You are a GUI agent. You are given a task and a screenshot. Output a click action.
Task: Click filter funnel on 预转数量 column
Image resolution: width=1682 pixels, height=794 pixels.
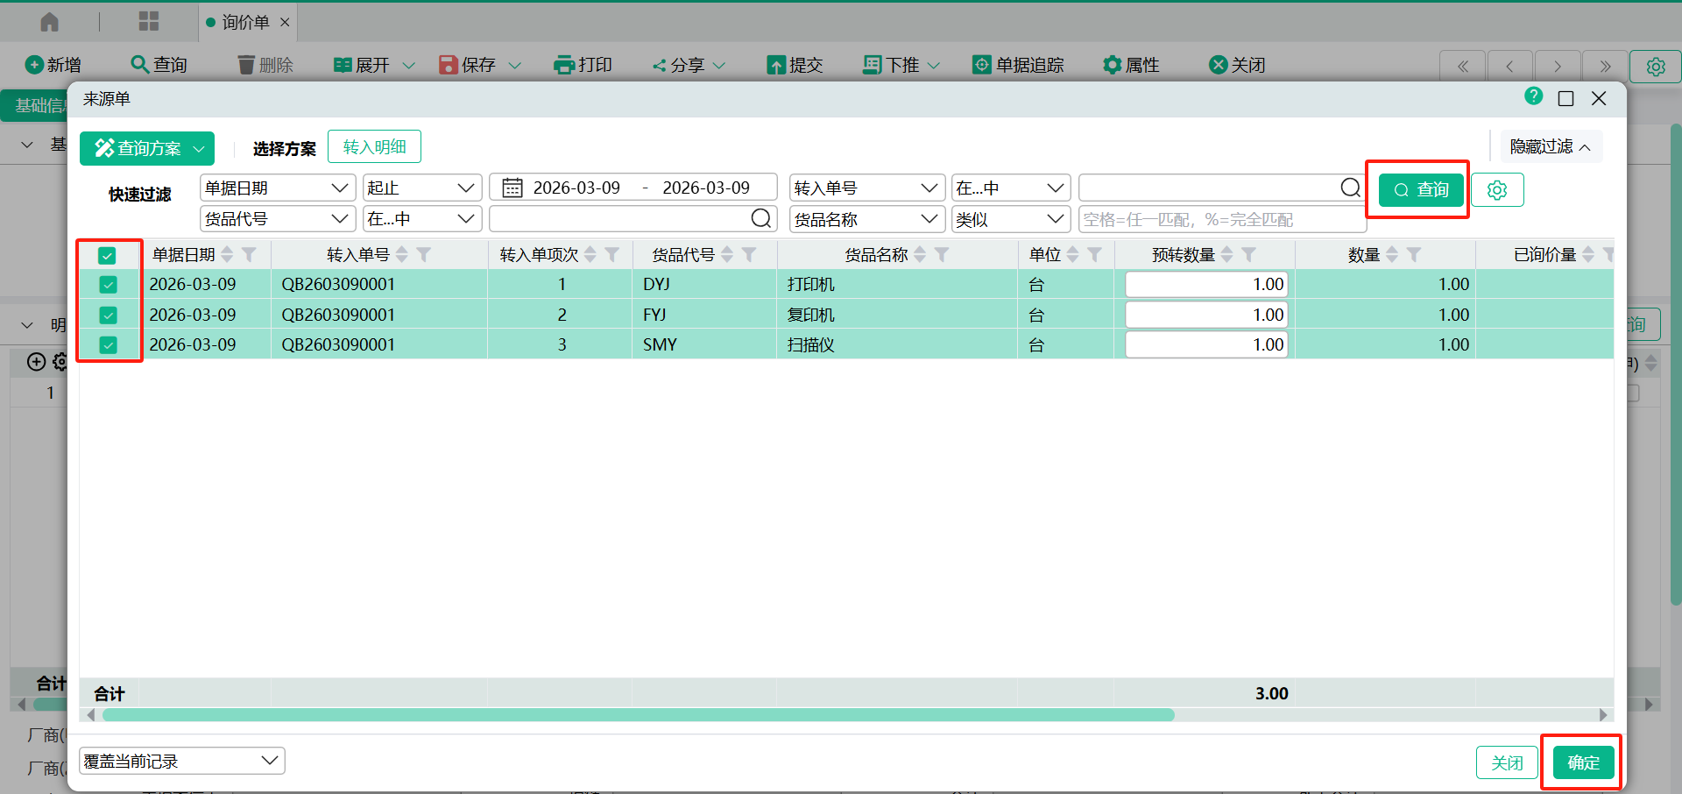tap(1249, 254)
